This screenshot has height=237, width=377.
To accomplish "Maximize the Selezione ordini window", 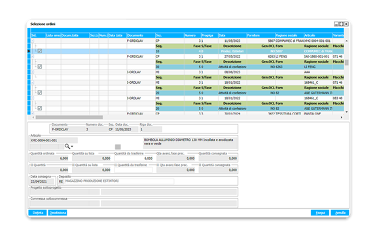I will tap(341, 24).
